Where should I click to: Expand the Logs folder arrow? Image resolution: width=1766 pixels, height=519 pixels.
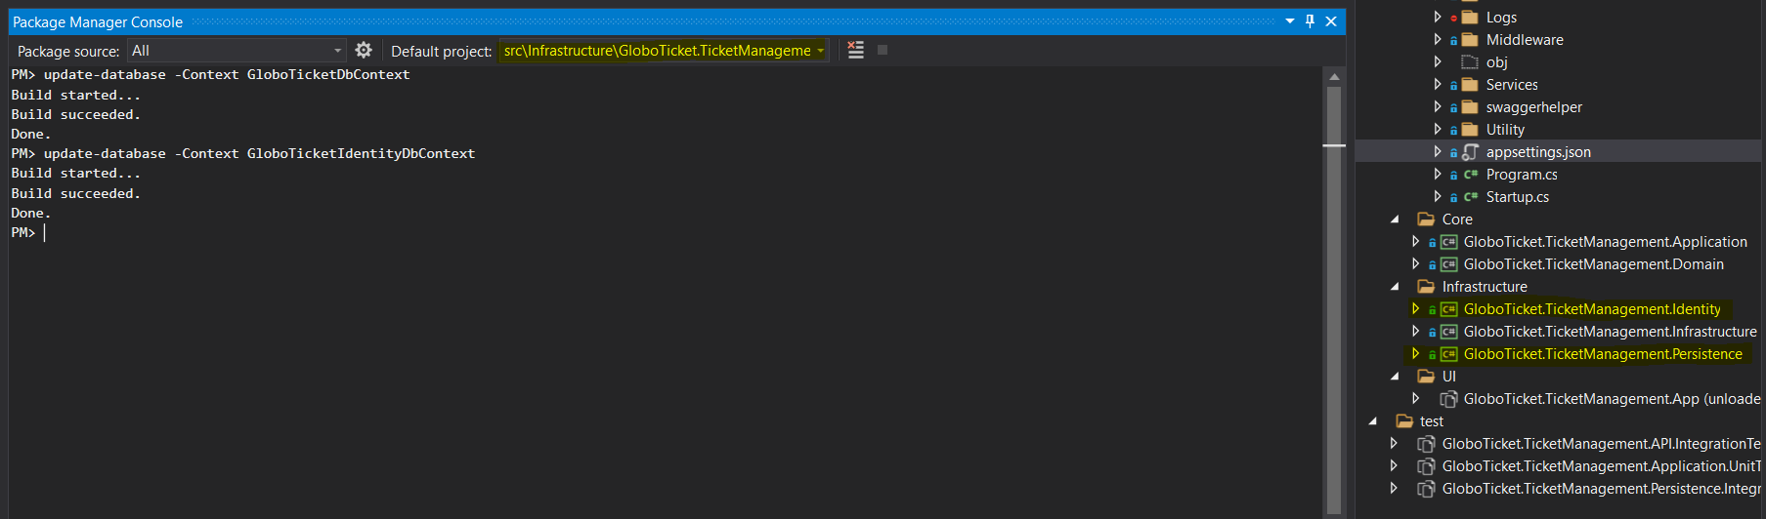pos(1437,17)
